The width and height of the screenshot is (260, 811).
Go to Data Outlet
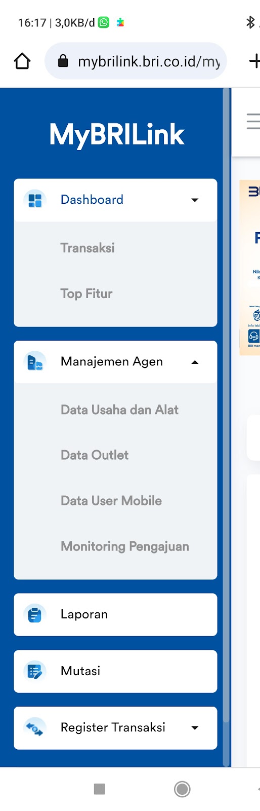95,455
